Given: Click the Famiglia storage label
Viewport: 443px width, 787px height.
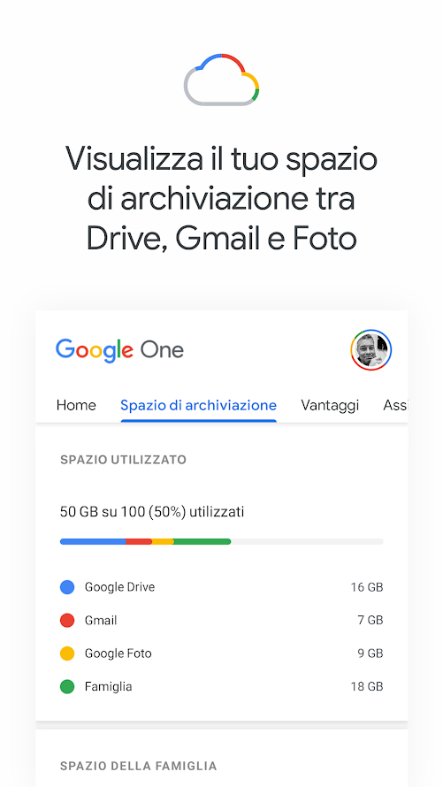Looking at the screenshot, I should (109, 686).
